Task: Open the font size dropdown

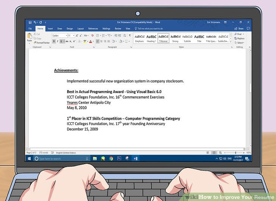Action: pyautogui.click(x=74, y=36)
